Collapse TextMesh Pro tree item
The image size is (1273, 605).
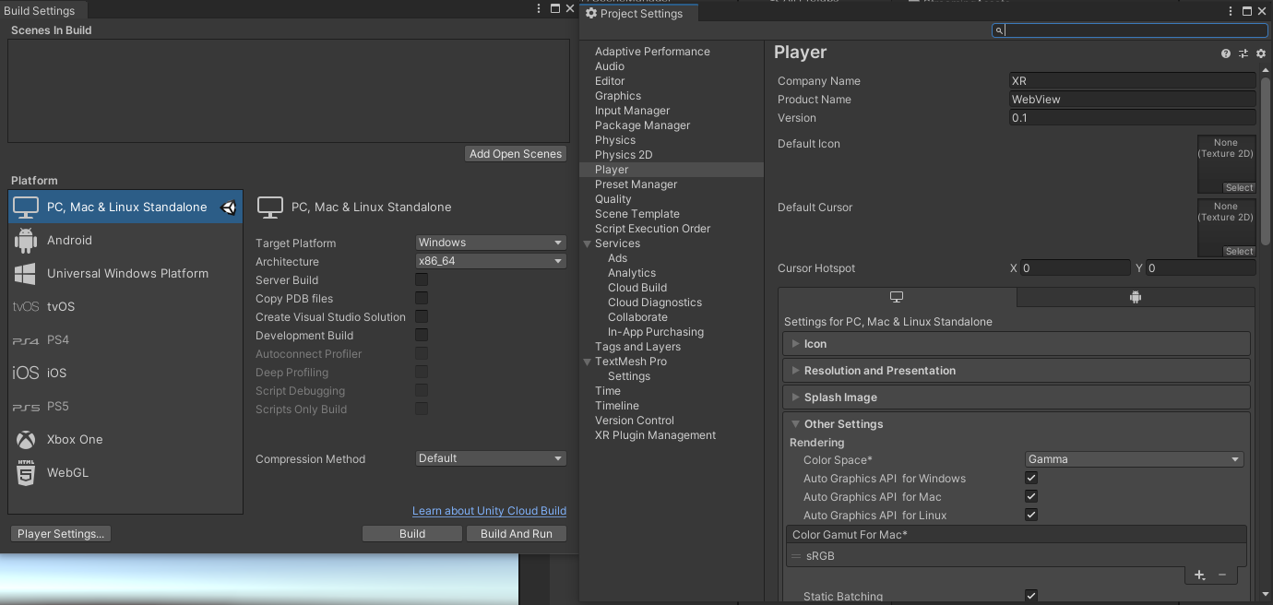coord(587,362)
